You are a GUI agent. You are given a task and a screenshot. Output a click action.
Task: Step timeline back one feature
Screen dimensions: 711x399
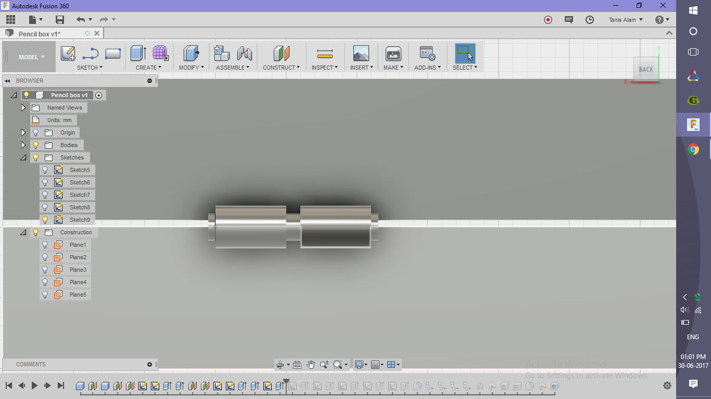22,385
